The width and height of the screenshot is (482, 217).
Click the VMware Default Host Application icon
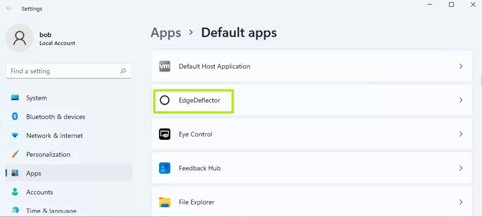tap(165, 66)
